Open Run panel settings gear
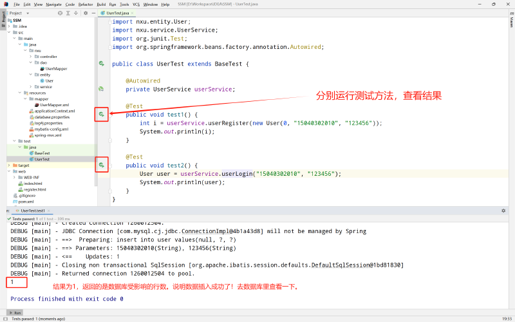The height and width of the screenshot is (322, 515). click(x=503, y=211)
